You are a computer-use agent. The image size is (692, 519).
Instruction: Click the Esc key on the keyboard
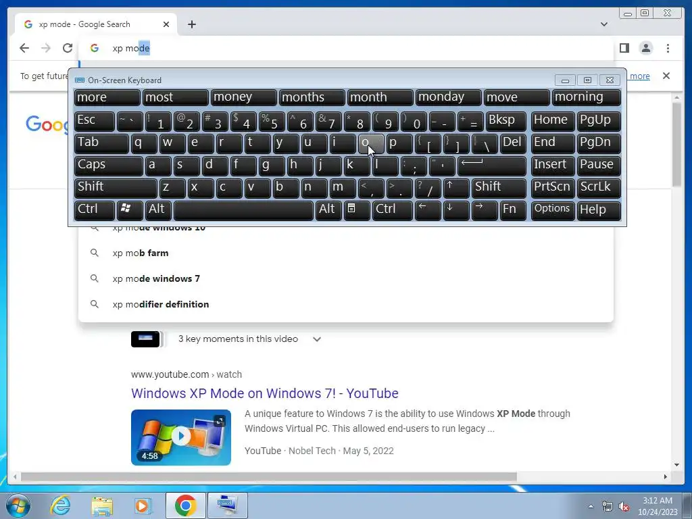click(95, 122)
